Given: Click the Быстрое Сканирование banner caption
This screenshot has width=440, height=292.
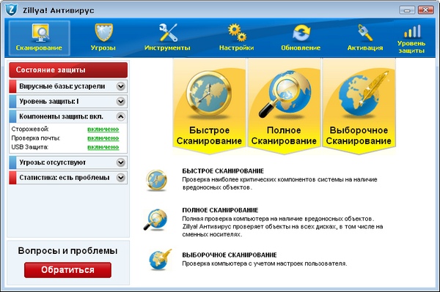Looking at the screenshot, I should (209, 135).
